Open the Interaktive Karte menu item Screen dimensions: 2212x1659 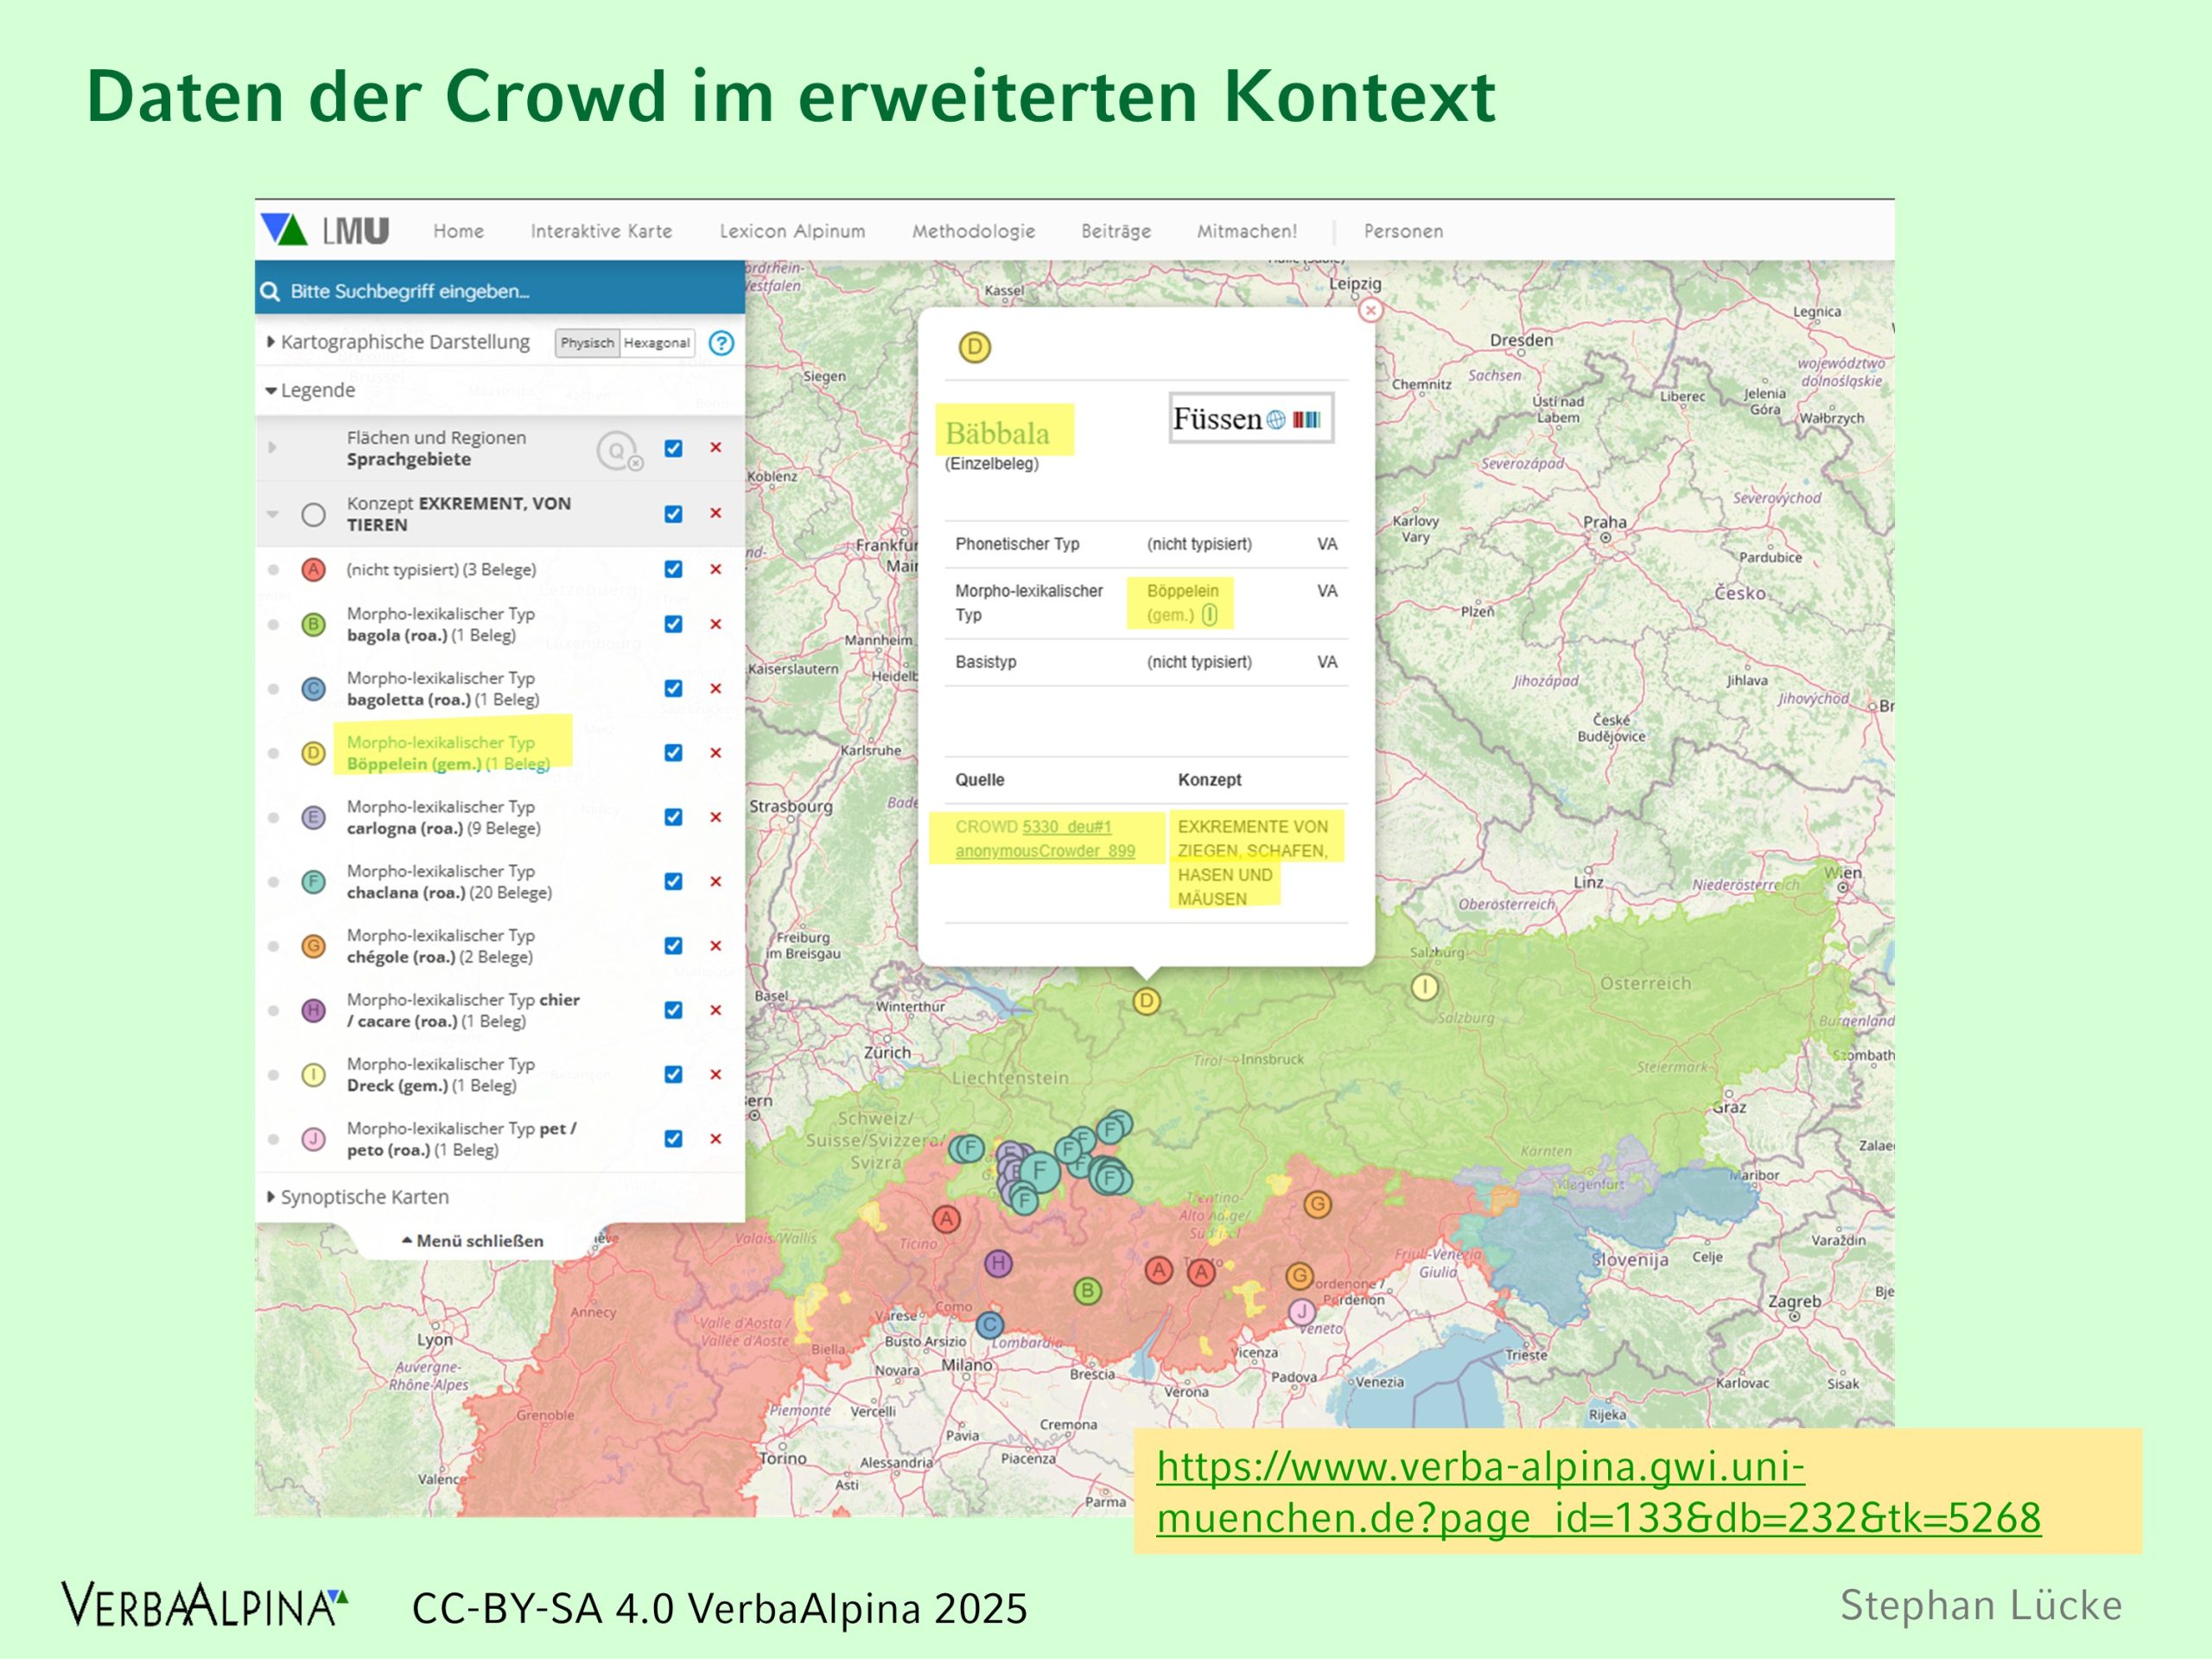point(601,231)
